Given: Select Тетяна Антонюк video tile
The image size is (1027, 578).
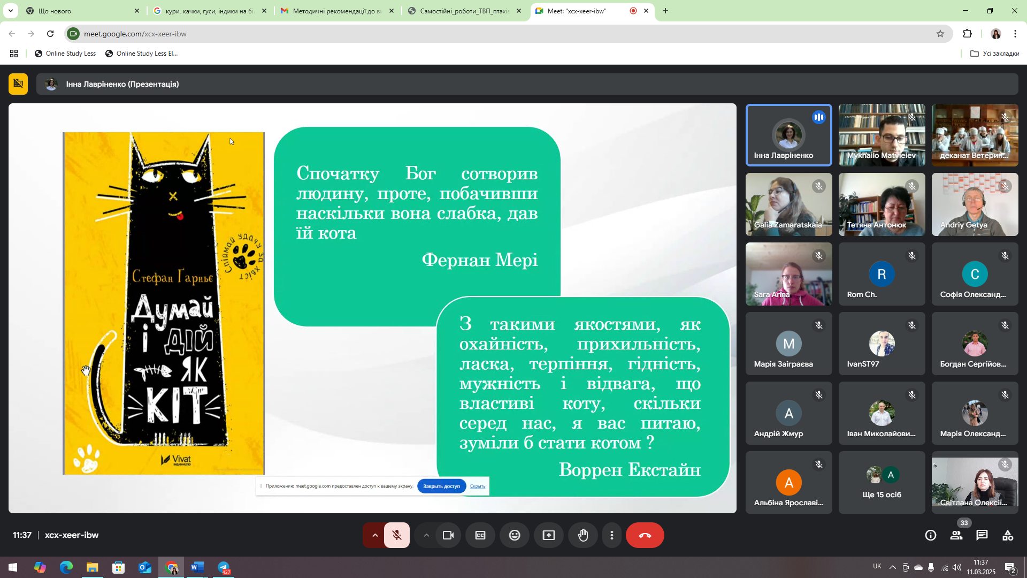Looking at the screenshot, I should (882, 204).
